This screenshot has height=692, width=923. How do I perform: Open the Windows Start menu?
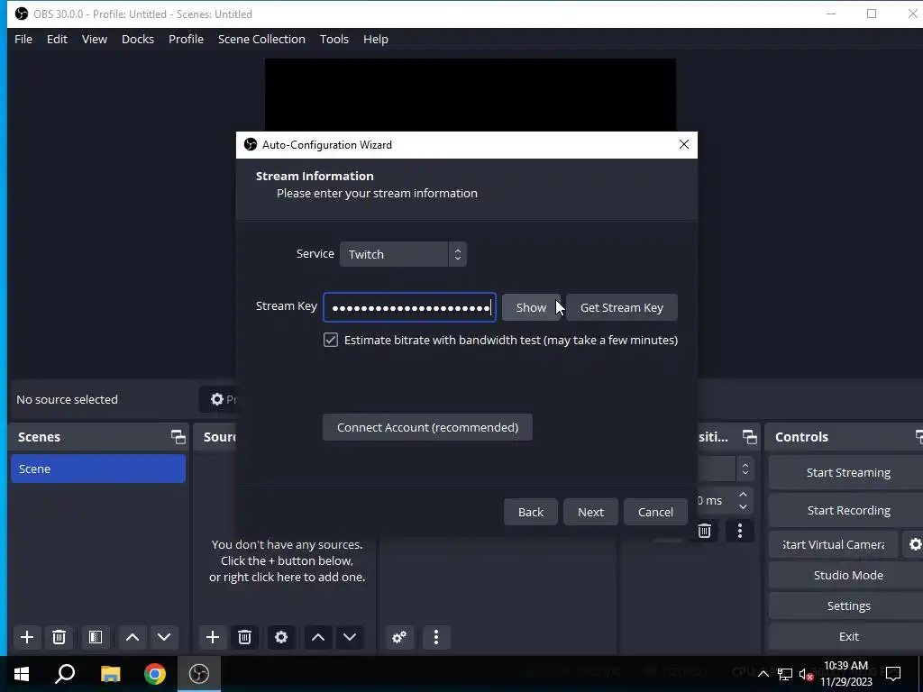(x=22, y=674)
